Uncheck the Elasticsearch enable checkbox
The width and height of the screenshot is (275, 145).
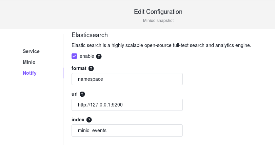click(74, 56)
